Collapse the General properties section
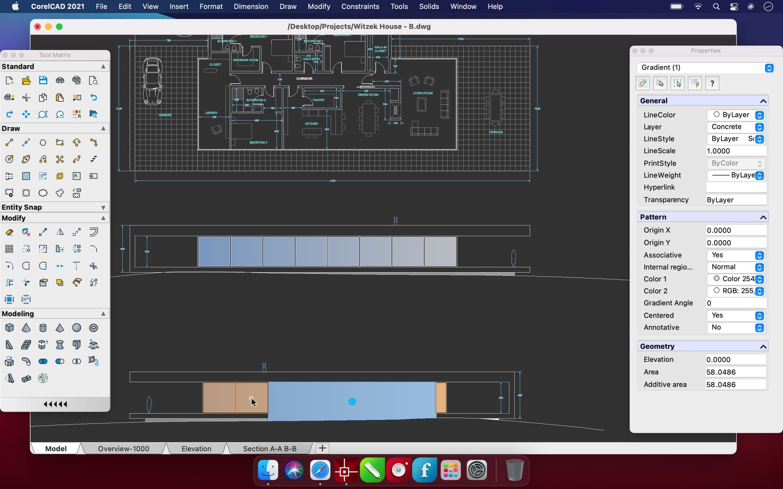 coord(763,101)
